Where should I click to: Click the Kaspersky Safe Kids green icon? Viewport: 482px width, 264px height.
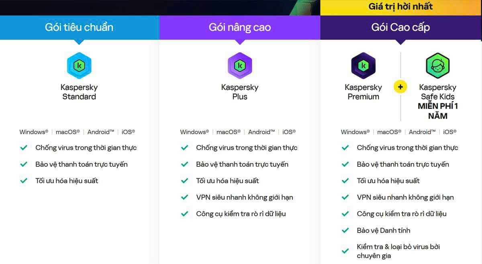437,65
